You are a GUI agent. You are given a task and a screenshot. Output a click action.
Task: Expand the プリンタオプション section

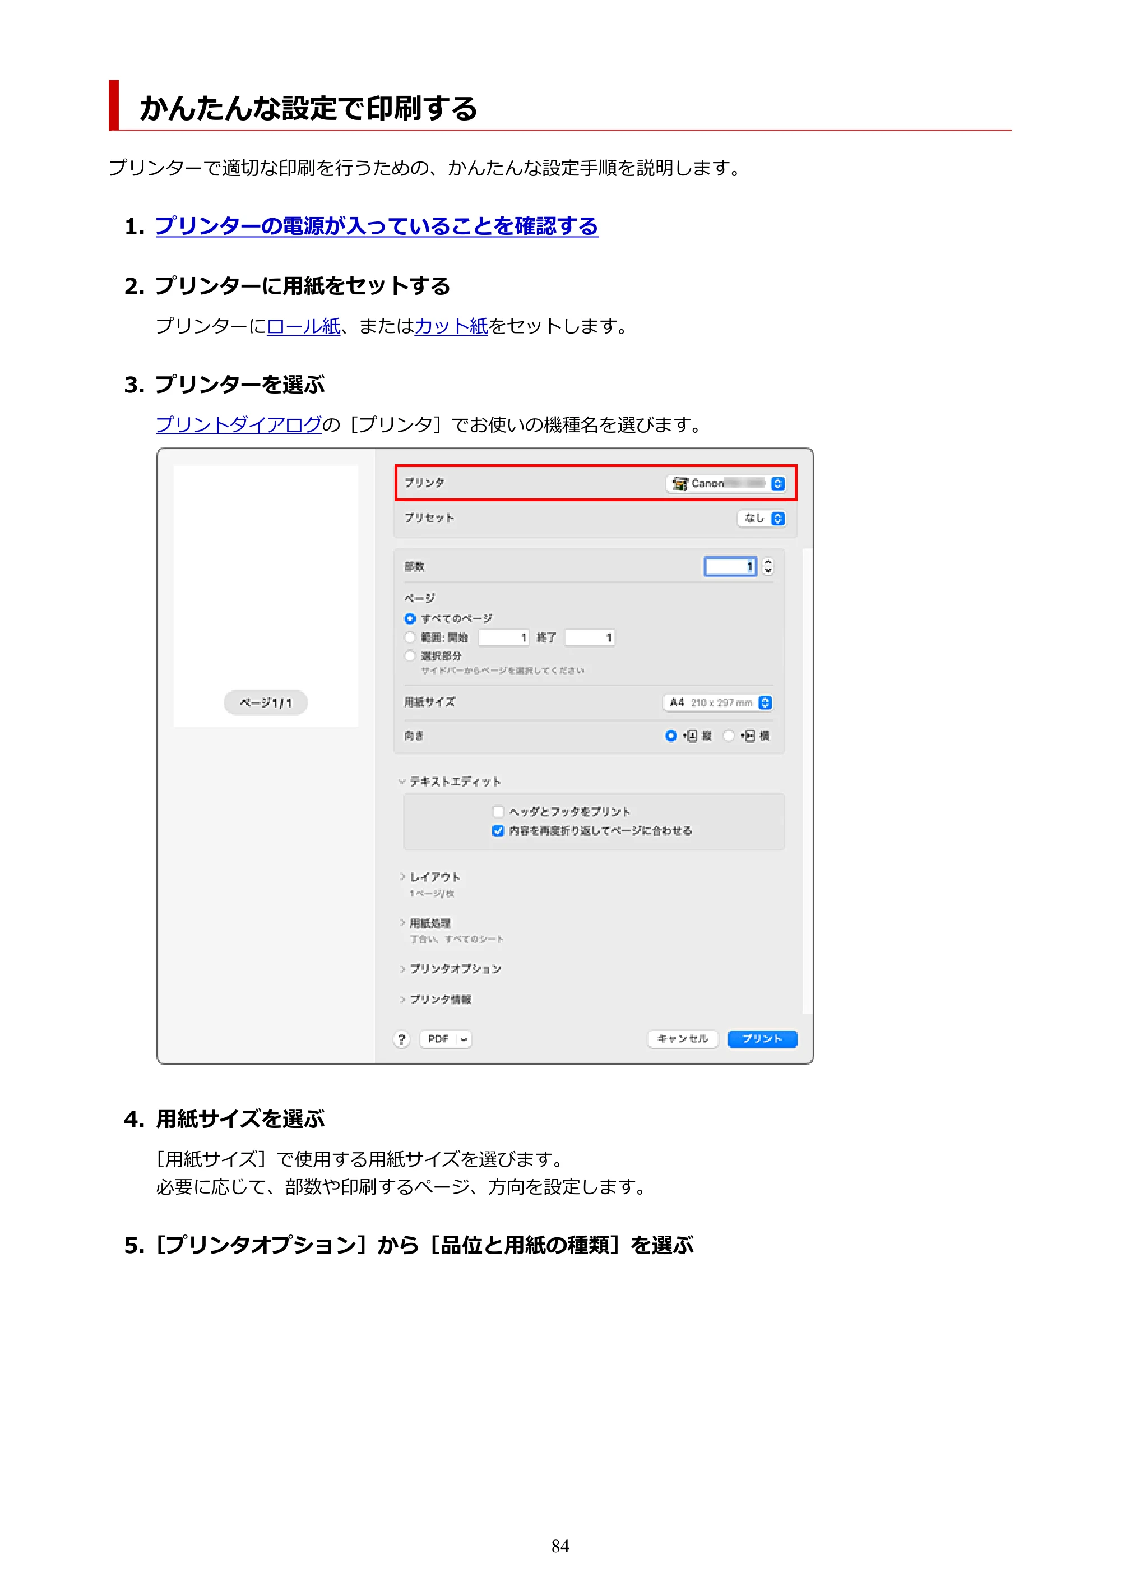(402, 968)
